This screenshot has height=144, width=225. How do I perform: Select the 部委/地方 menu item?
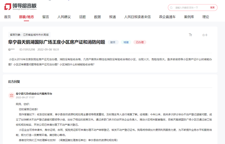pos(26,17)
